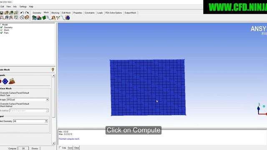Switch to the Mesh tab
267x150 pixels.
[x=46, y=12]
